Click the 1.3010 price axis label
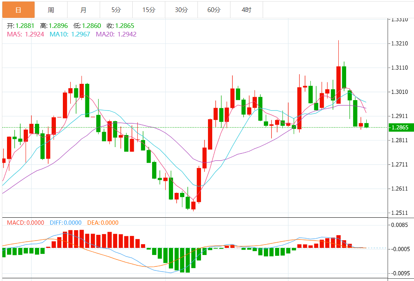This screenshot has height=281, width=414. click(400, 92)
